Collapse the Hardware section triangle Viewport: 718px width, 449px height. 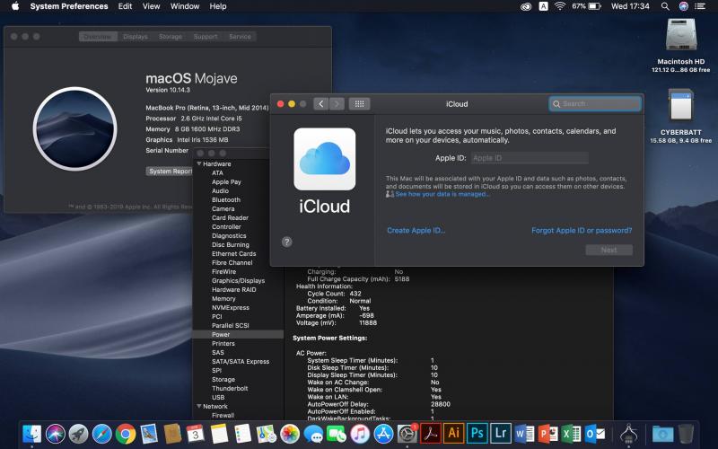pyautogui.click(x=199, y=163)
